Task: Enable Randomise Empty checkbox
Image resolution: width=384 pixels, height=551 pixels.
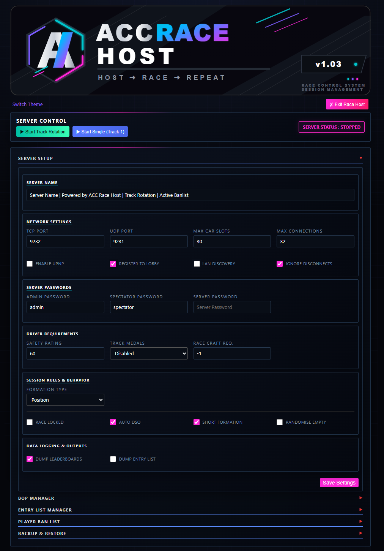Action: 280,422
